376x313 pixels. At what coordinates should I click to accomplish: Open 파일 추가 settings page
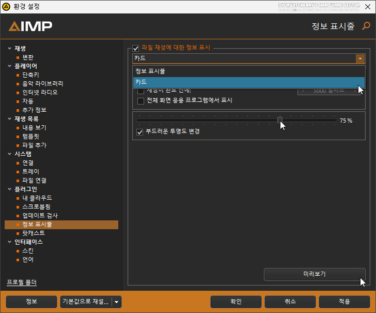click(34, 145)
